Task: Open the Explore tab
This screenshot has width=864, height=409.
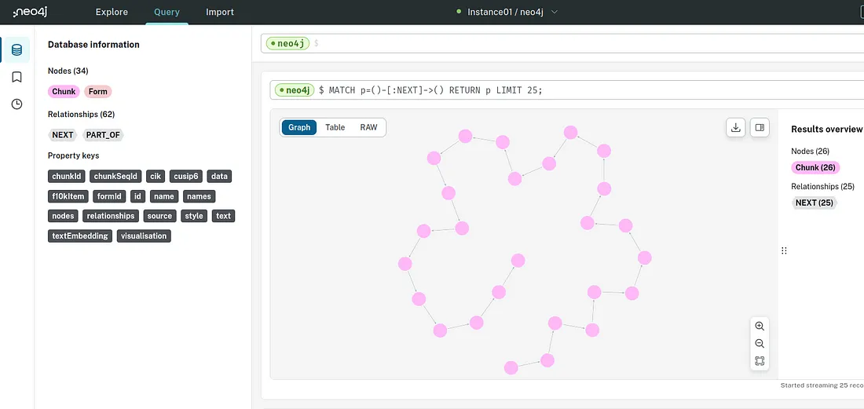Action: tap(112, 12)
